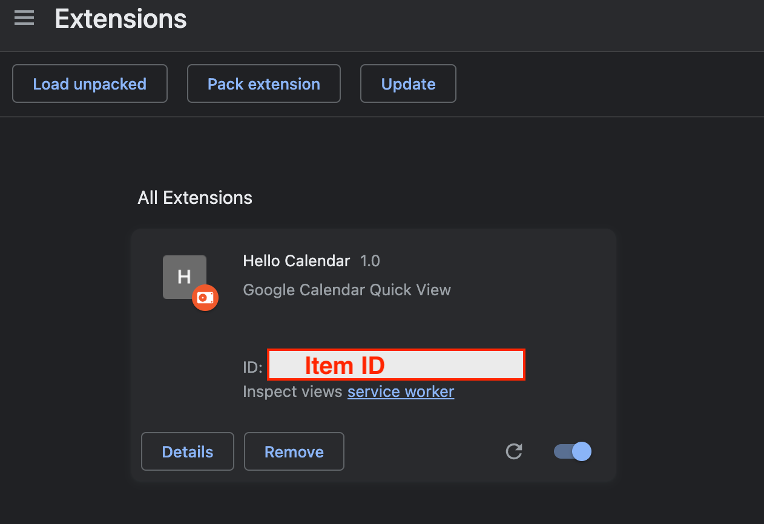This screenshot has width=764, height=524.
Task: Click the orange camera badge on the extension icon
Action: [205, 298]
